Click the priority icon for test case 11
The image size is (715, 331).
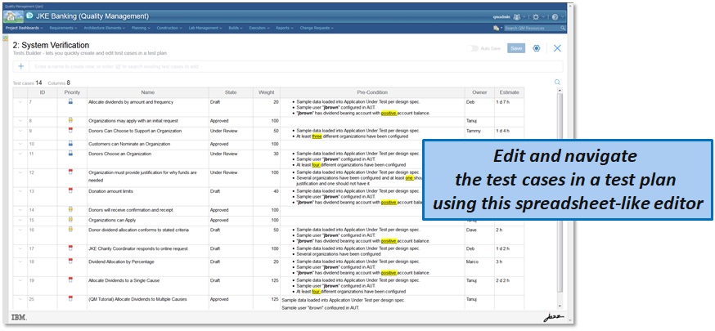pyautogui.click(x=70, y=154)
